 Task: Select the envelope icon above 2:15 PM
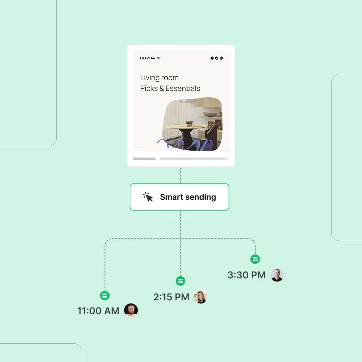[180, 281]
